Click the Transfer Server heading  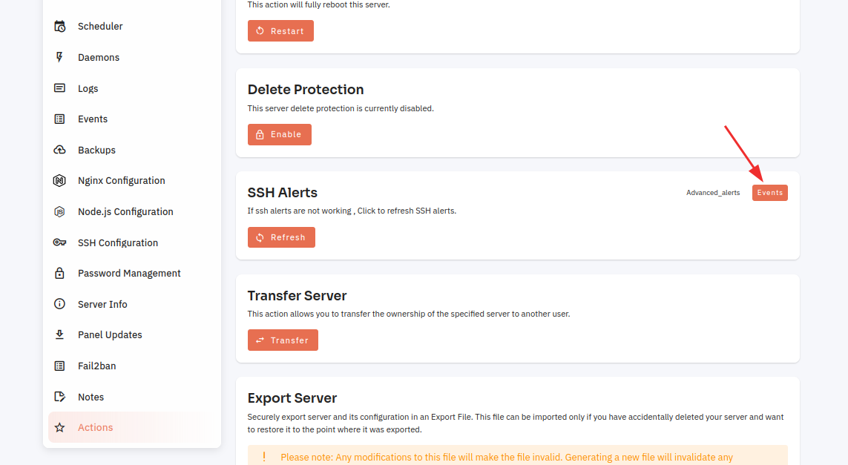tap(297, 296)
